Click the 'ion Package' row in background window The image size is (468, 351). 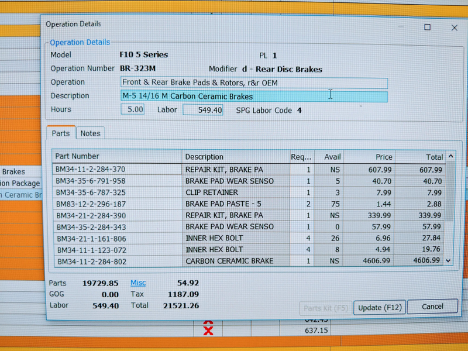(20, 183)
